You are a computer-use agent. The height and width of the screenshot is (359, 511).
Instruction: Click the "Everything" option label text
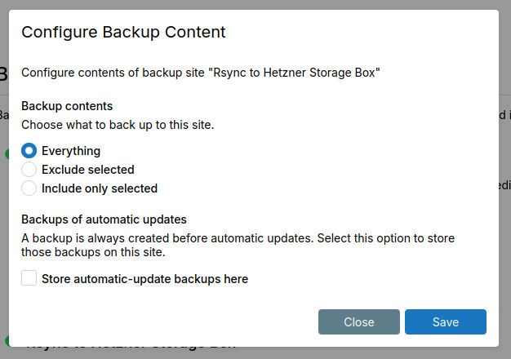click(x=71, y=151)
